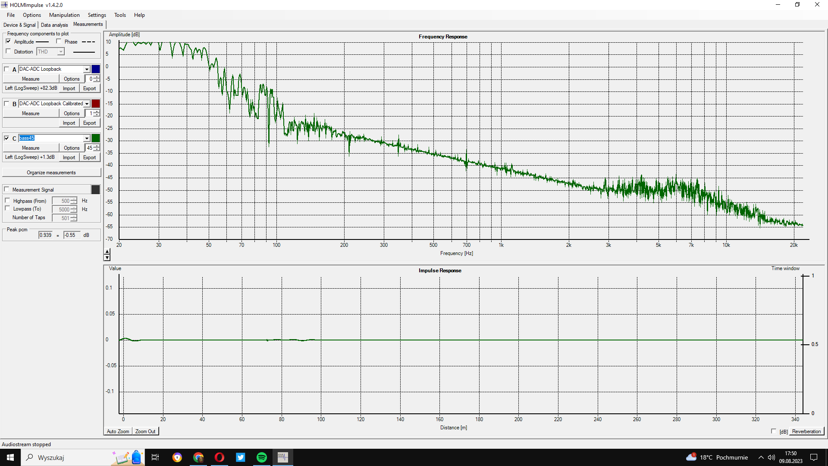This screenshot has width=828, height=466.
Task: Open the notification center icon
Action: (x=814, y=457)
